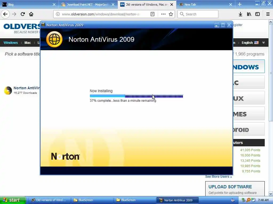Close the Old versions of Windows tab
Viewport: 273px width, 204px height.
(172, 5)
